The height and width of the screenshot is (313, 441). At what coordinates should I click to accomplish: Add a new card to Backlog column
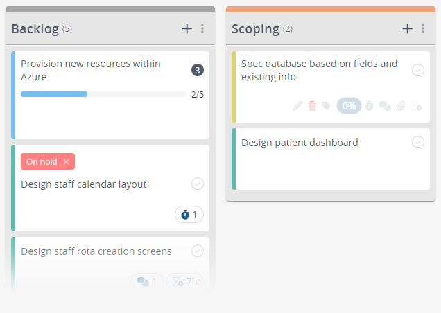click(187, 28)
